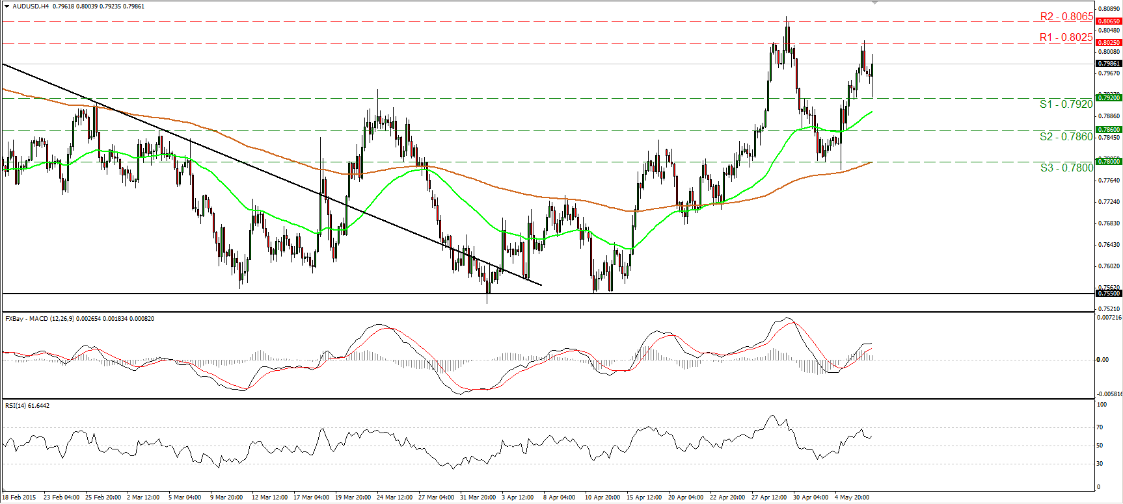Click the 31 Mar 20:00 time label
The width and height of the screenshot is (1123, 504).
coord(478,498)
